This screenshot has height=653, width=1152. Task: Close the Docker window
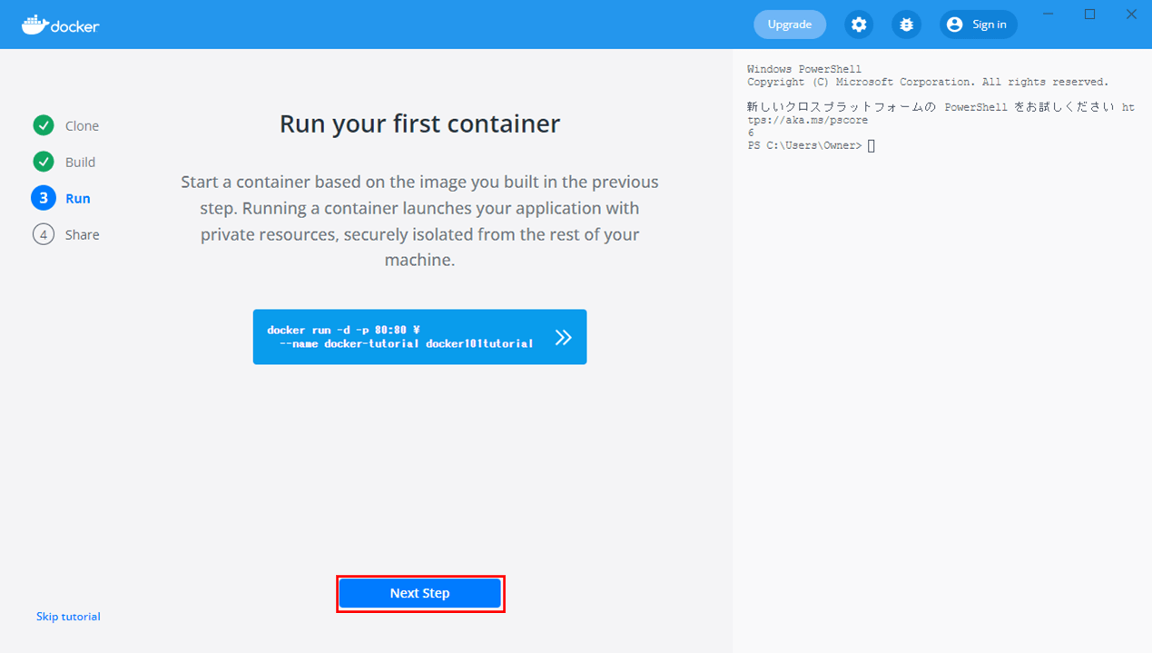coord(1131,15)
